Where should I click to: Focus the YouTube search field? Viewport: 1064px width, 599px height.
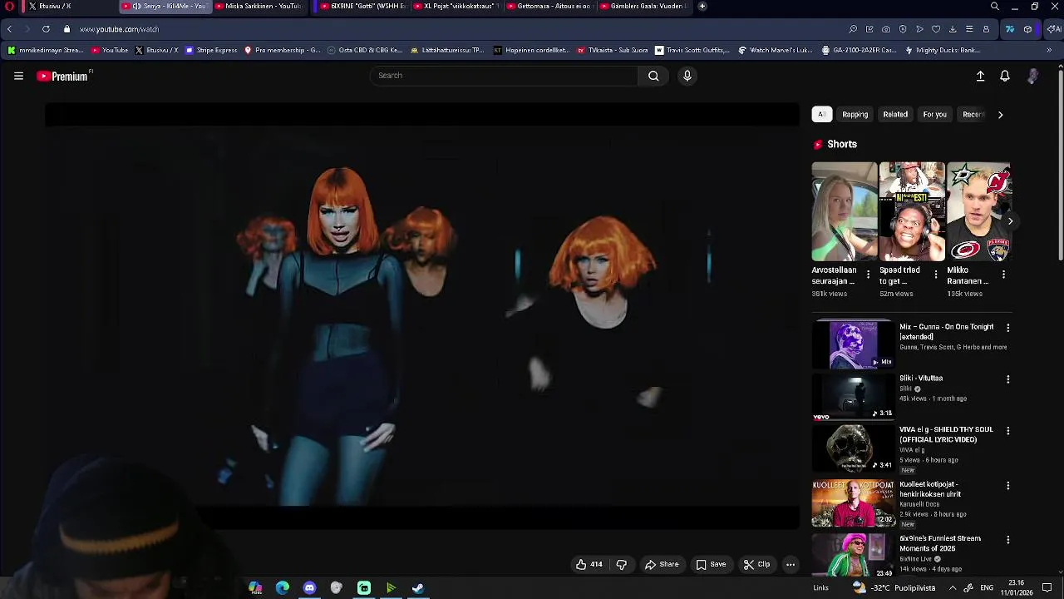[504, 76]
